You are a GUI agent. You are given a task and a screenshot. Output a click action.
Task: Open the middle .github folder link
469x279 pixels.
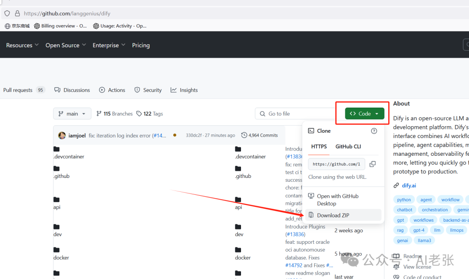click(243, 176)
